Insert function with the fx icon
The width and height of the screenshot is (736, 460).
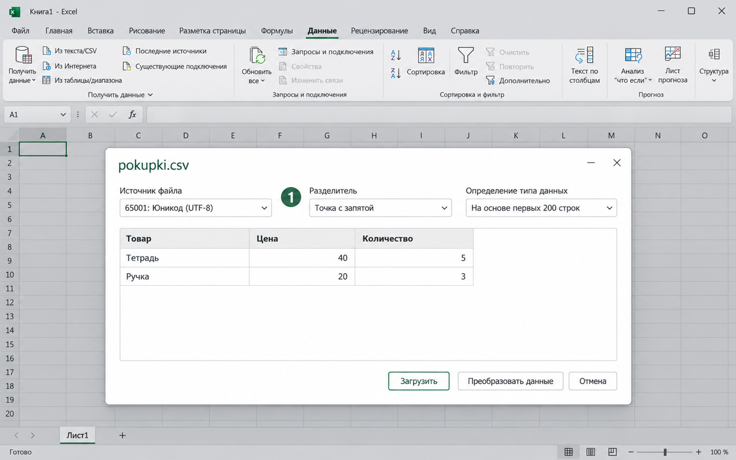click(x=132, y=114)
